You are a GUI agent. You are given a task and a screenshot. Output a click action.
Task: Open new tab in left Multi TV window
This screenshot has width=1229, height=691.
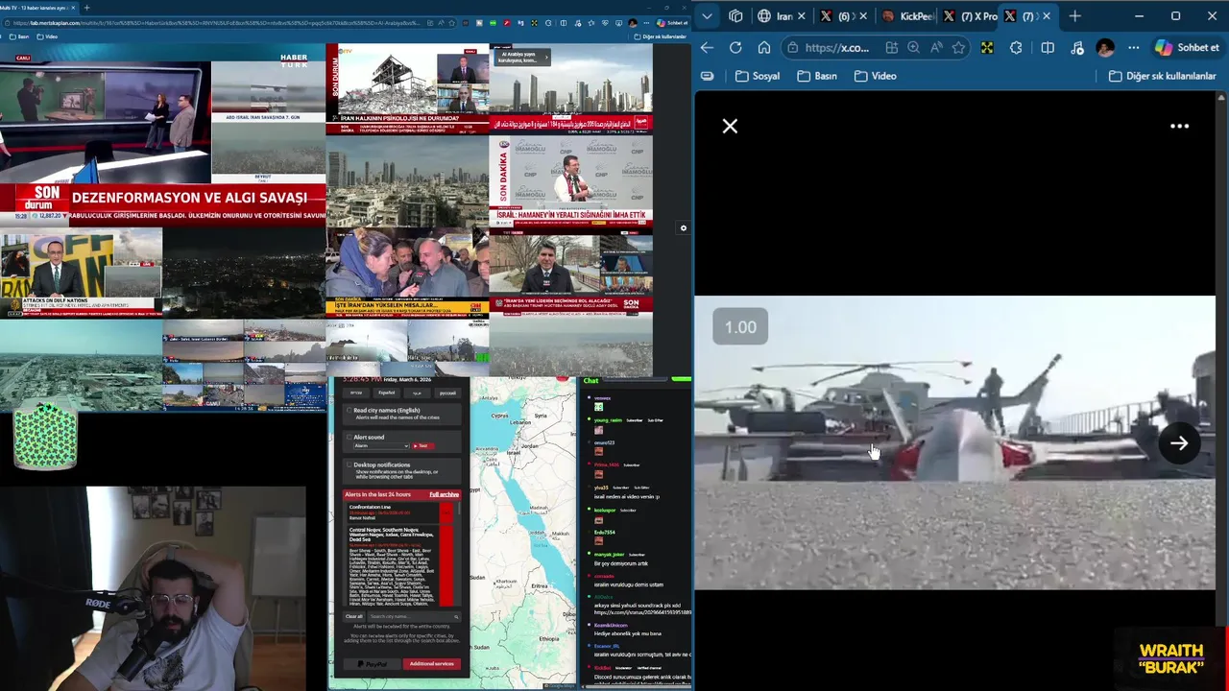tap(86, 8)
